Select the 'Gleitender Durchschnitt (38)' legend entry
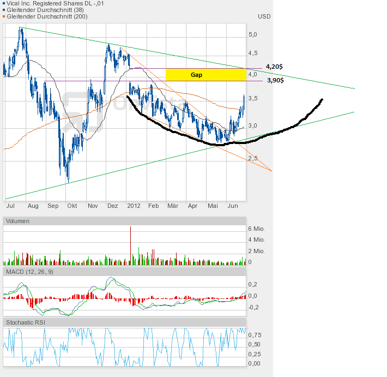 45,10
